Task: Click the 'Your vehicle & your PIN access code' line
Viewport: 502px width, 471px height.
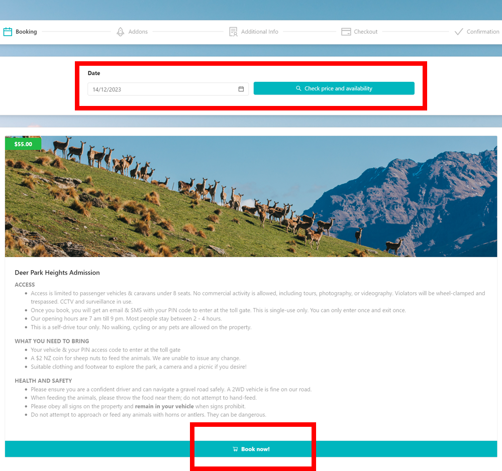Action: coord(106,349)
